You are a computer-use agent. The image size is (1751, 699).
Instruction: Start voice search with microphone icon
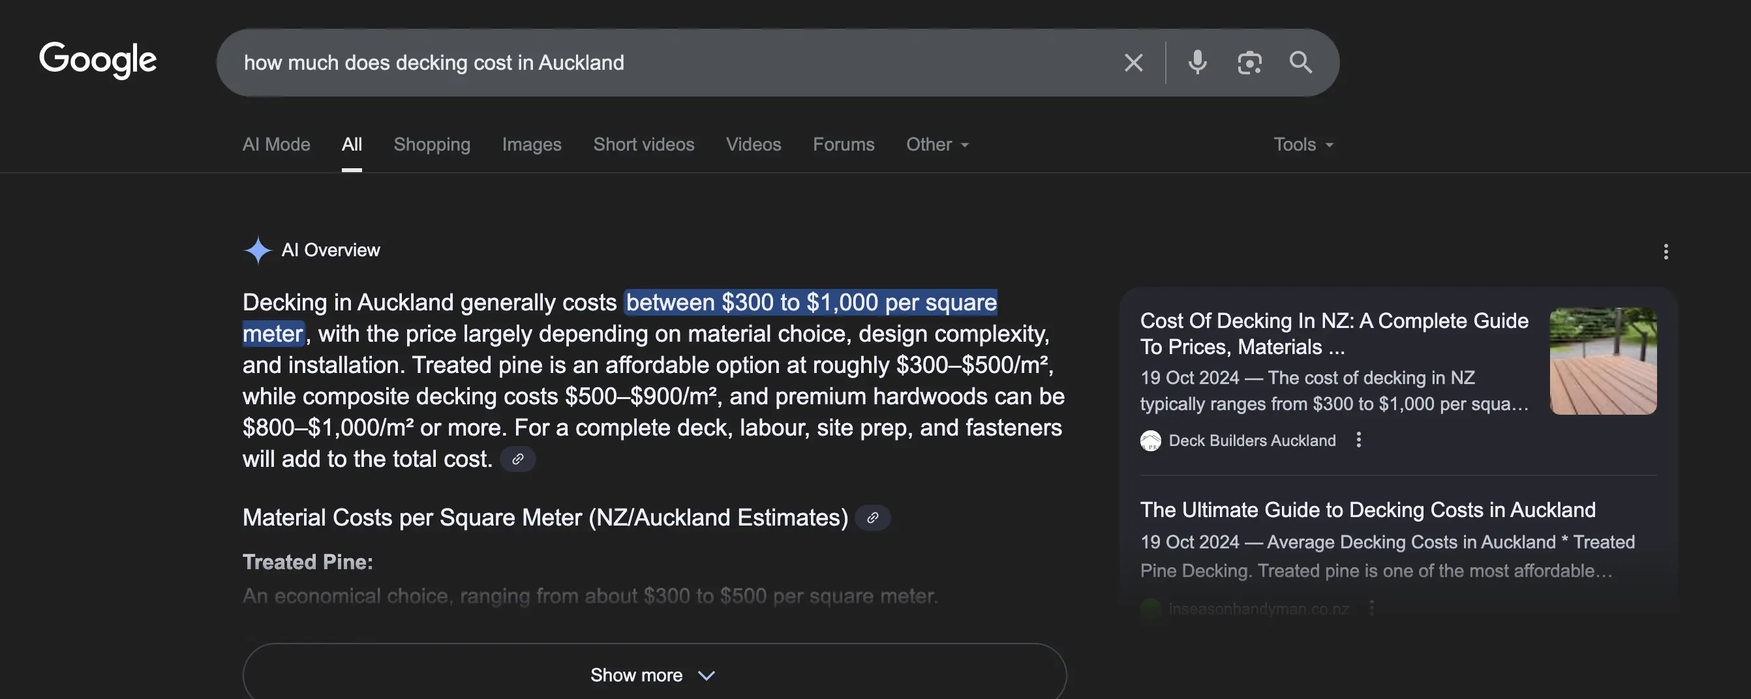point(1197,63)
